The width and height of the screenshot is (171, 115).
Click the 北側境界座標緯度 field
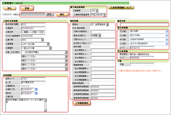point(103,94)
